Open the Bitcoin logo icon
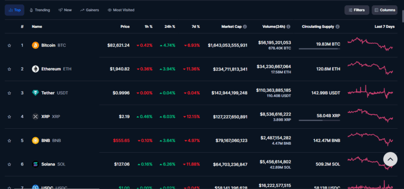The image size is (404, 189). coord(35,46)
